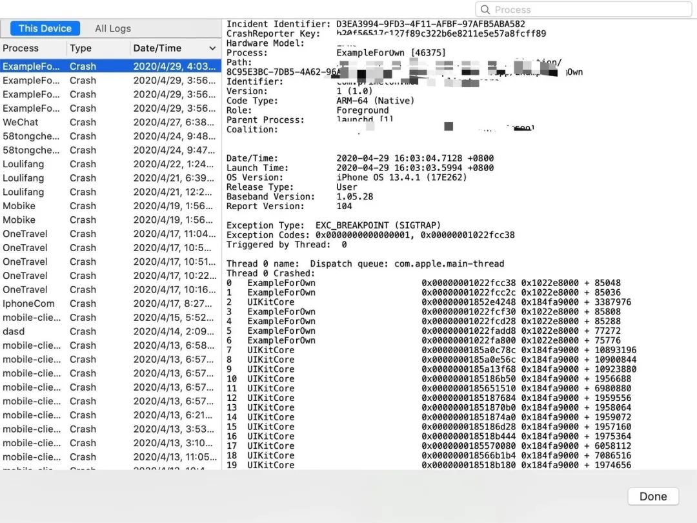Sort the list by the Process column header
The height and width of the screenshot is (523, 697).
coord(34,48)
